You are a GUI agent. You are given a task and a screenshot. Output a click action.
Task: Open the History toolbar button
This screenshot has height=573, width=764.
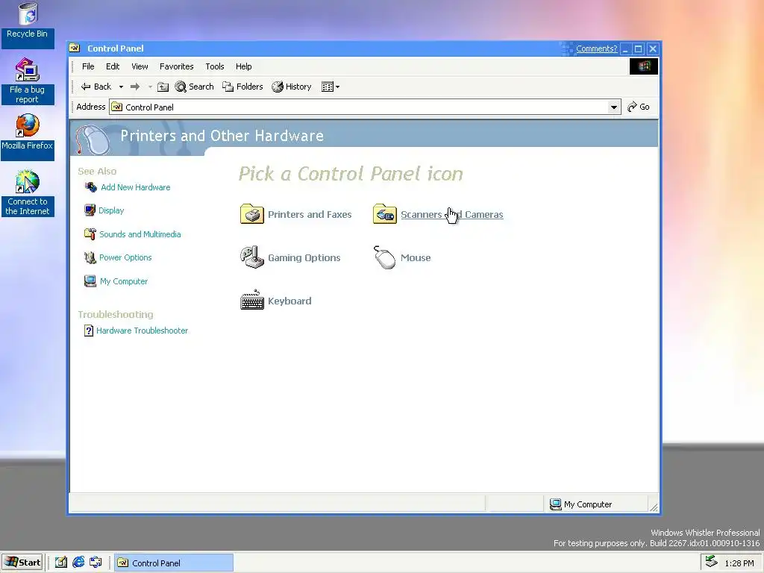click(292, 87)
